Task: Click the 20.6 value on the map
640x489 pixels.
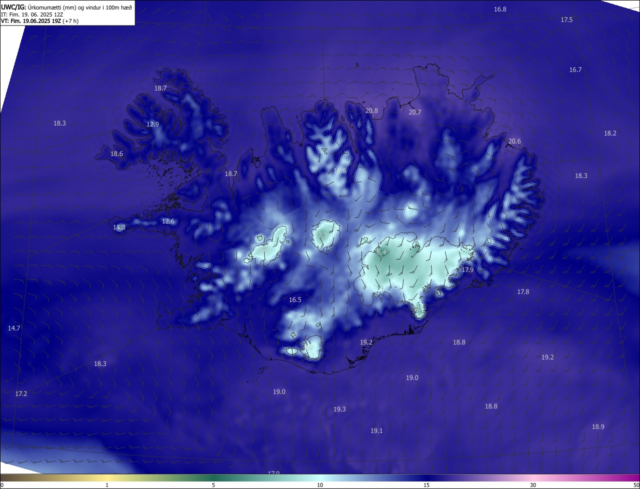Action: pos(514,141)
